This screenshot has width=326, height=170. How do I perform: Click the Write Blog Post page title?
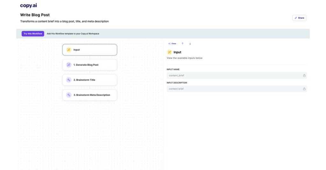tap(35, 15)
